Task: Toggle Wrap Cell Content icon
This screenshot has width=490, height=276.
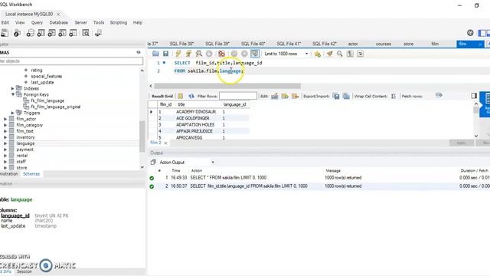Action: 394,96
